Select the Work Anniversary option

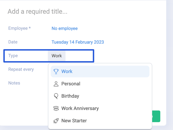(x=100, y=108)
